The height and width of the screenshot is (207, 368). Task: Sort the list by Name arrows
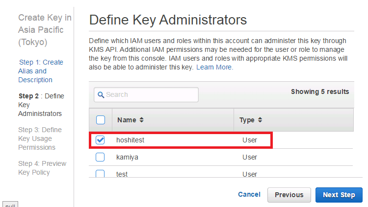[x=141, y=120]
